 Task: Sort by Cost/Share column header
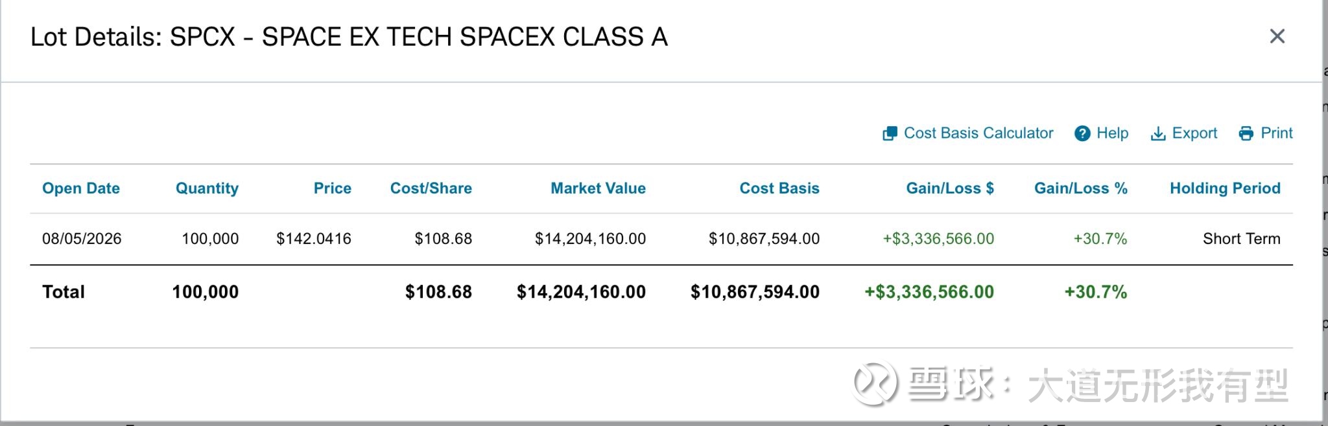pos(431,188)
